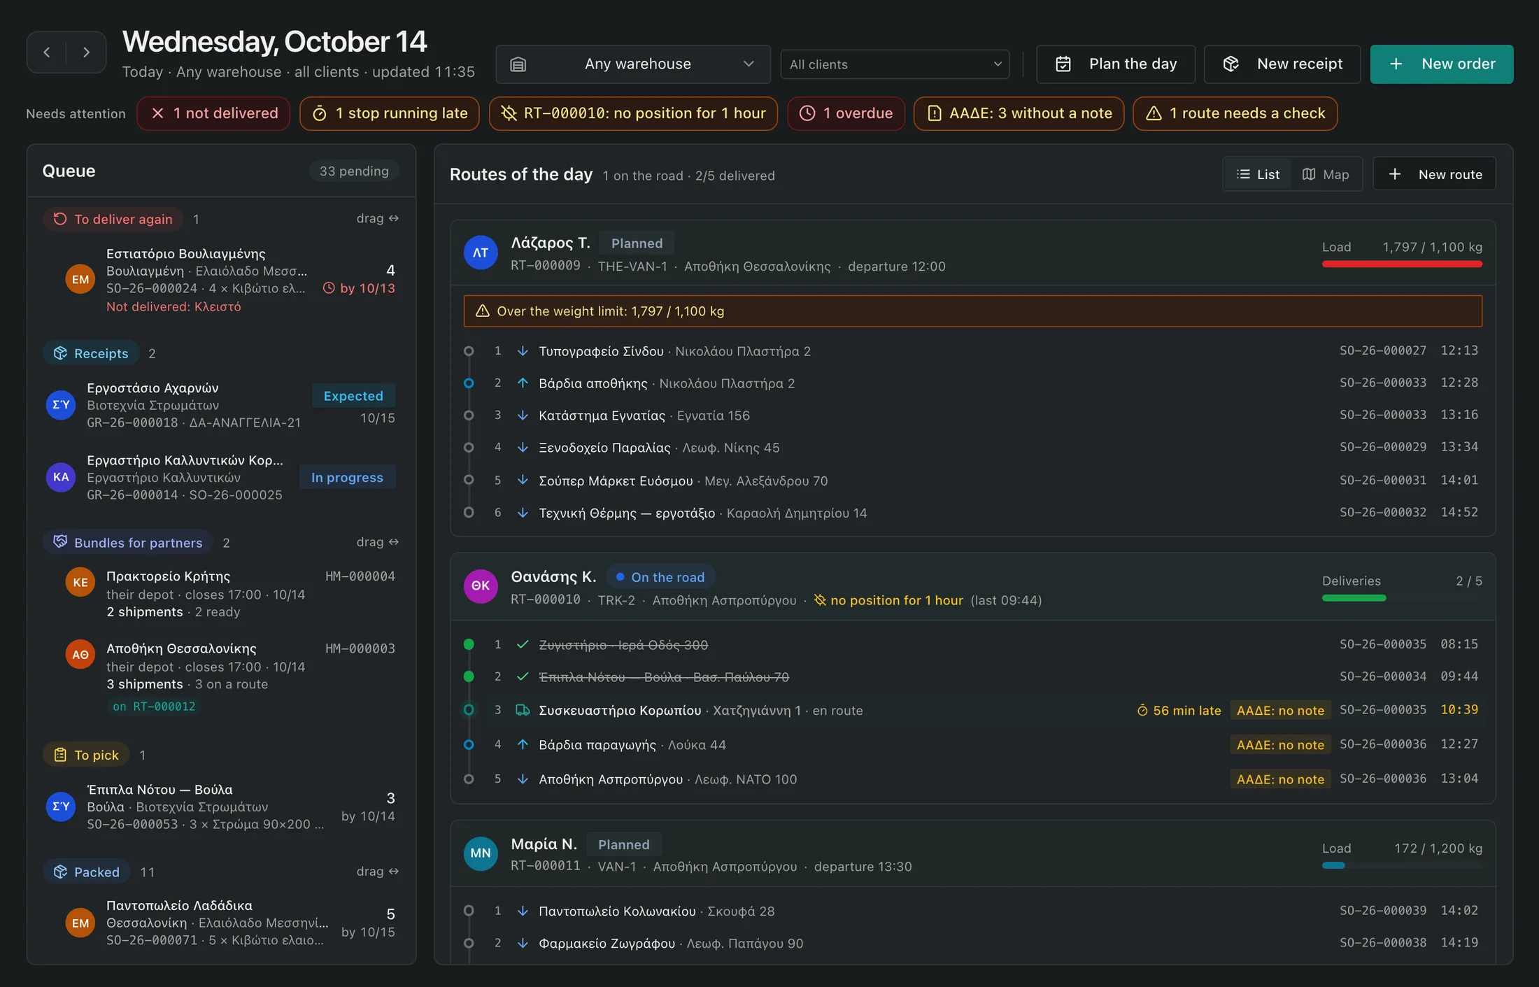
Task: Click the ΘΚ driver avatar
Action: pos(481,586)
